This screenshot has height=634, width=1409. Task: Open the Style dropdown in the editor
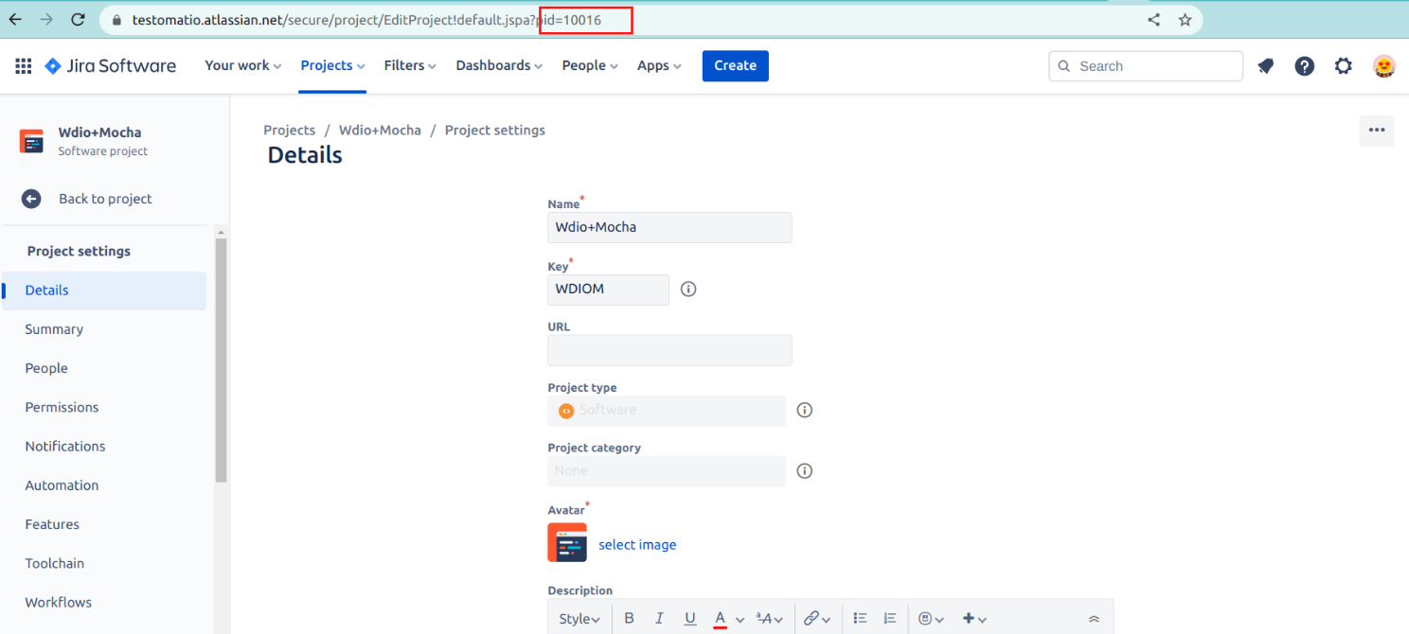tap(579, 617)
